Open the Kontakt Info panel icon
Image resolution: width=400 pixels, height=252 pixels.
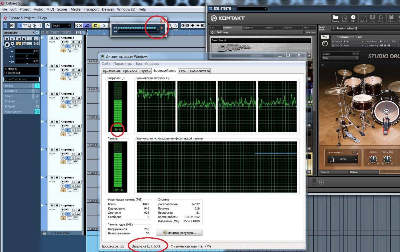353,18
